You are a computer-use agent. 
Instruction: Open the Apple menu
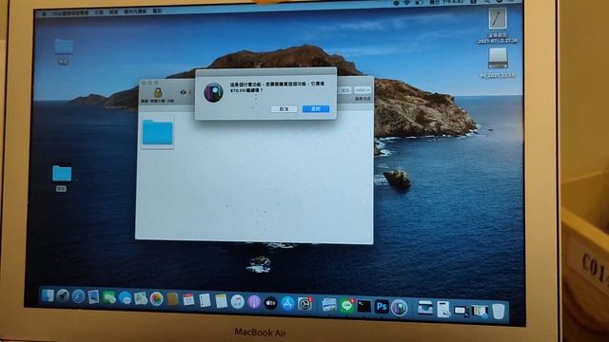(44, 13)
